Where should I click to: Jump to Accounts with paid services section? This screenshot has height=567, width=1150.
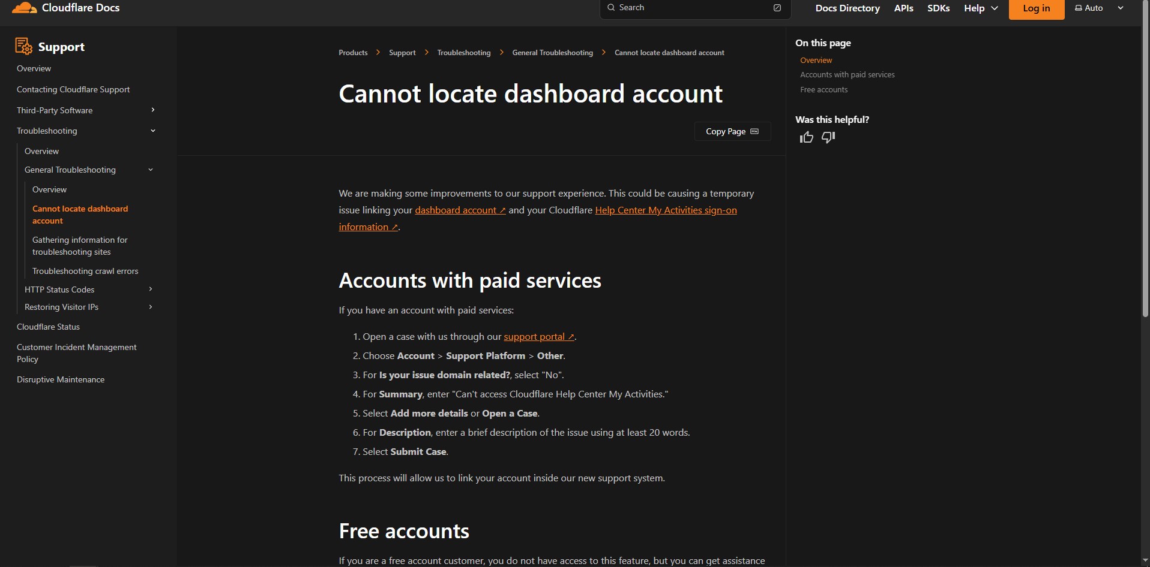tap(847, 75)
